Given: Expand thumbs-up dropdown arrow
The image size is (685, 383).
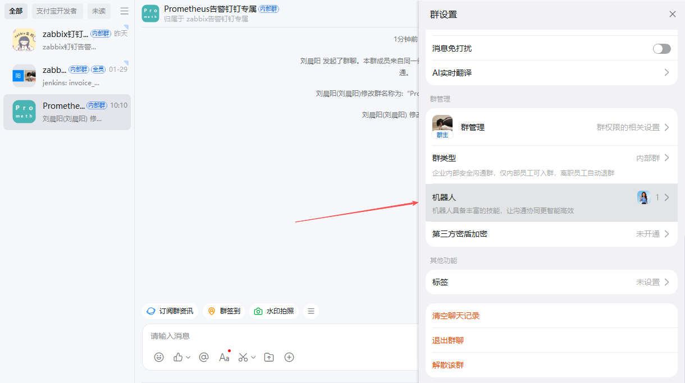Looking at the screenshot, I should point(188,357).
